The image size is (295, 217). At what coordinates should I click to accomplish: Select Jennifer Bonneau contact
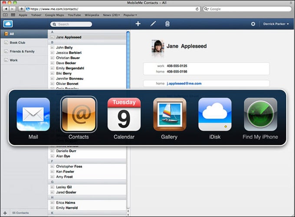point(87,78)
